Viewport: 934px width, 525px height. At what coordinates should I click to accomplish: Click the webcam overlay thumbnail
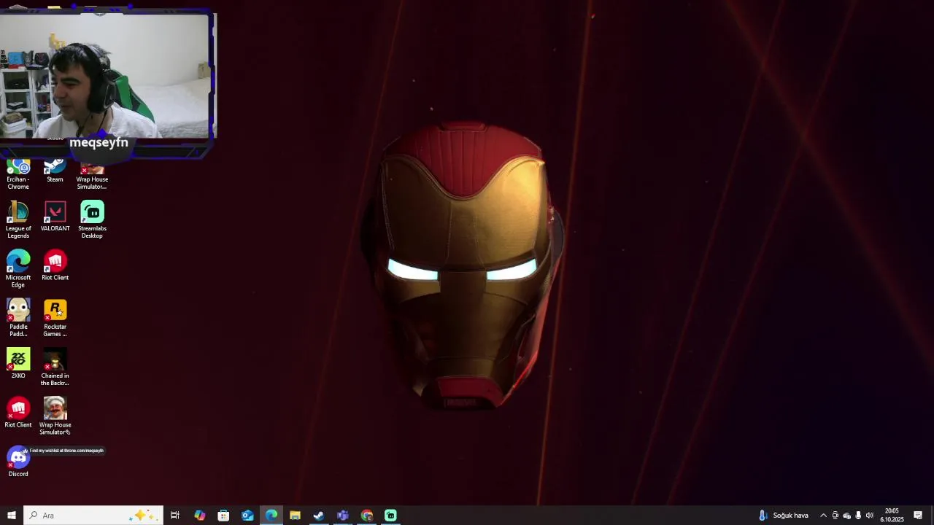(x=104, y=76)
